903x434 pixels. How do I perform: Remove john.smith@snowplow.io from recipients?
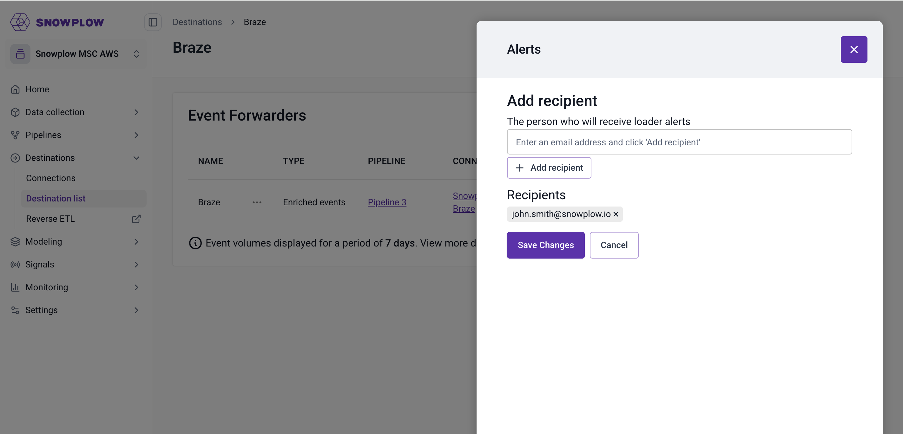click(616, 214)
